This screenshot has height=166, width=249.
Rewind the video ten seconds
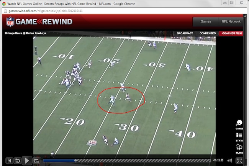(18, 161)
